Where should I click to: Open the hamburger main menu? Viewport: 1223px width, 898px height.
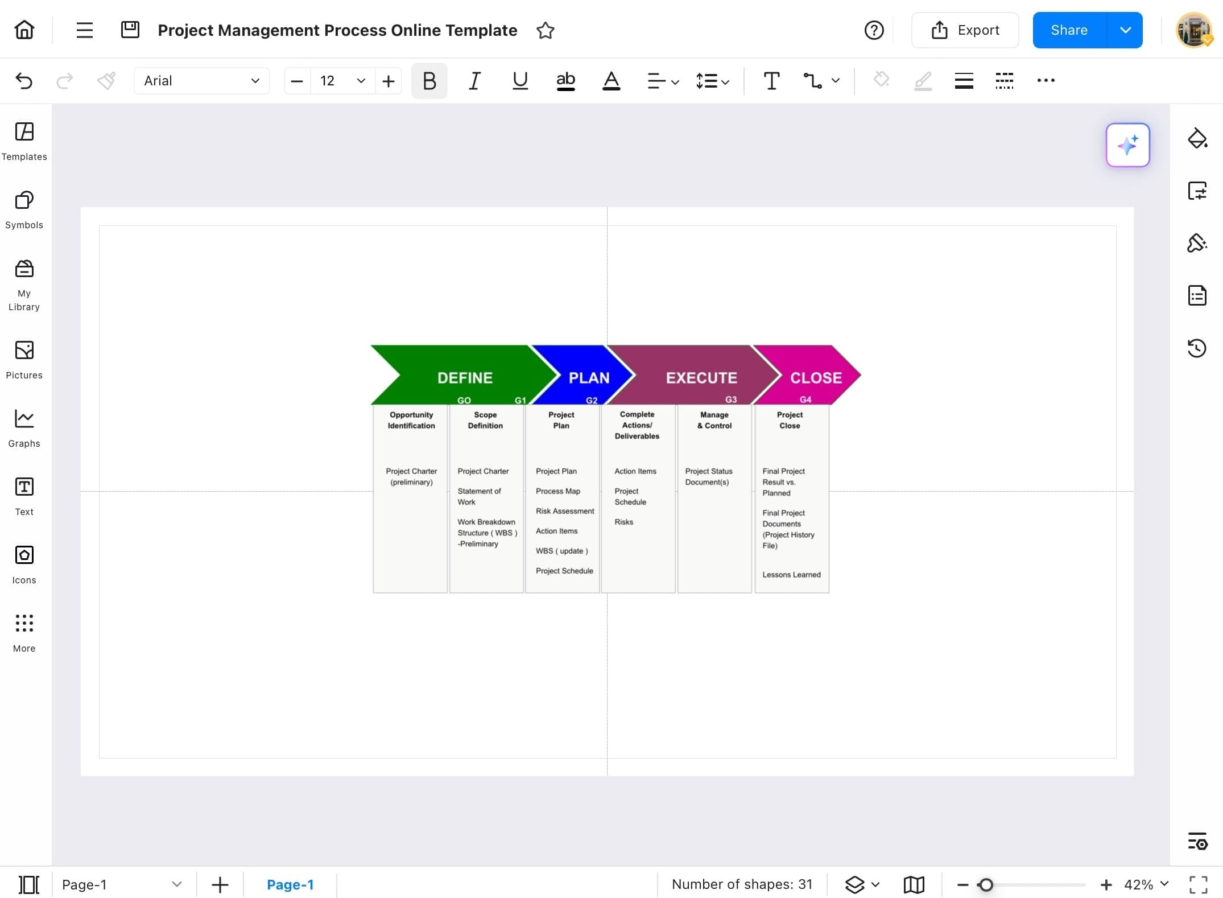pyautogui.click(x=84, y=30)
